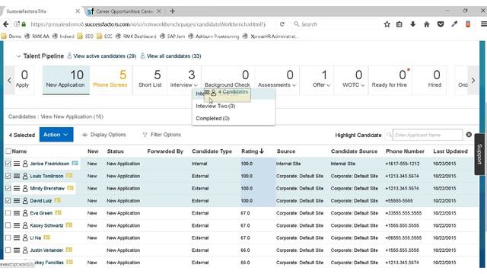The height and width of the screenshot is (274, 487).
Task: Open Eva Green's resume card icon
Action: pos(58,213)
